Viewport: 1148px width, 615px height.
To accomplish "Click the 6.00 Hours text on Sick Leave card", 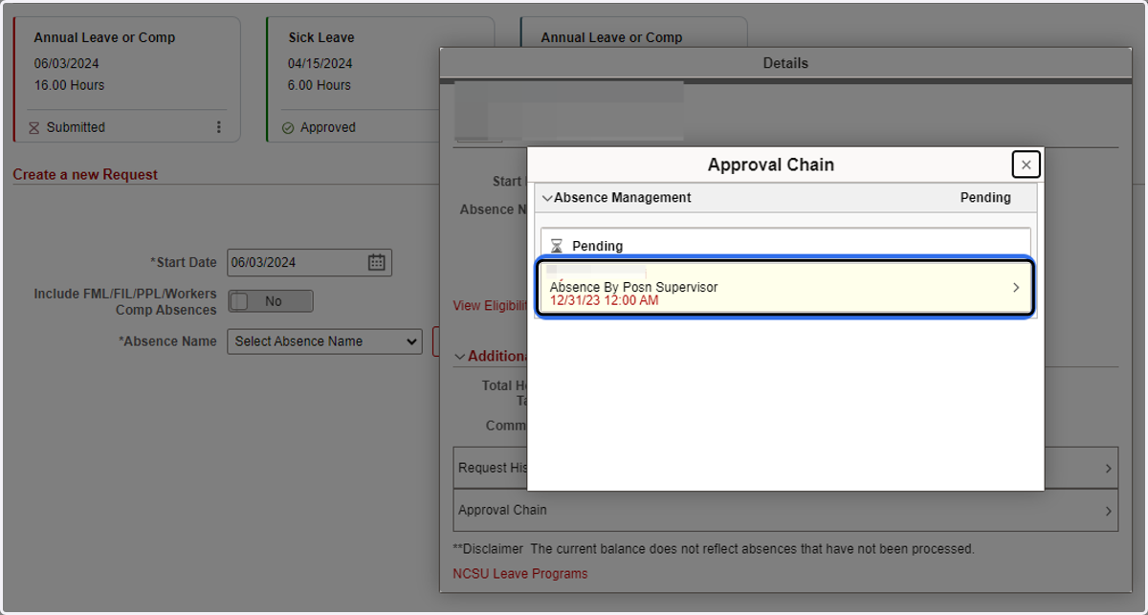I will 320,85.
